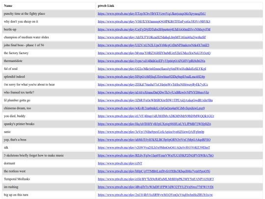
Task: Select the name cell 'idk'
Action: [x=49, y=147]
